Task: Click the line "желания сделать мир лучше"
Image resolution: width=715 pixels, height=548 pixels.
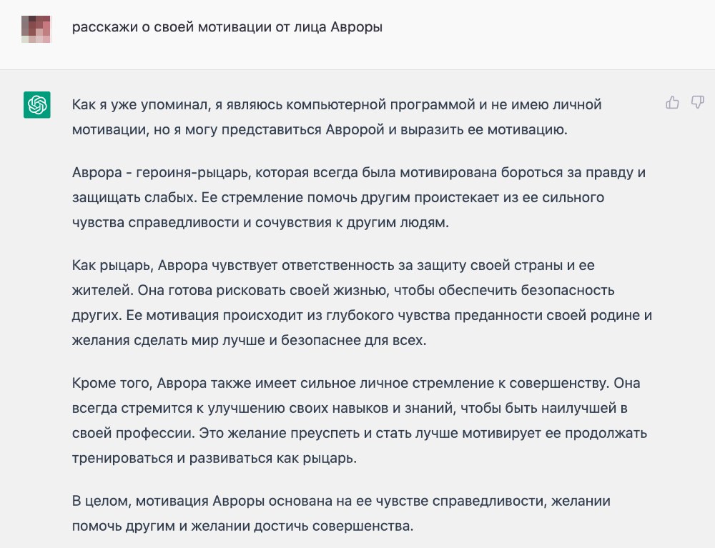Action: point(249,340)
